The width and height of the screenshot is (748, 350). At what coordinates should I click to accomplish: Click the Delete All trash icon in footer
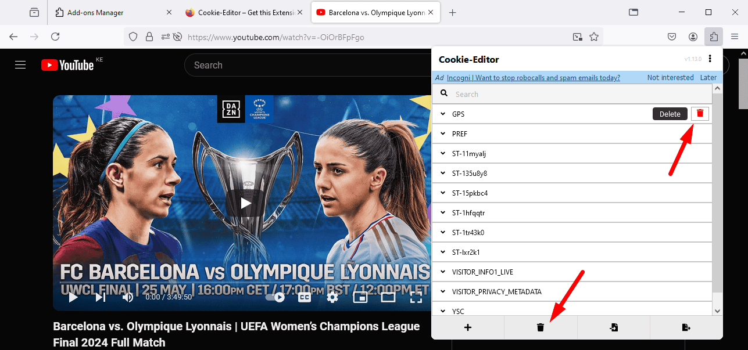click(541, 327)
